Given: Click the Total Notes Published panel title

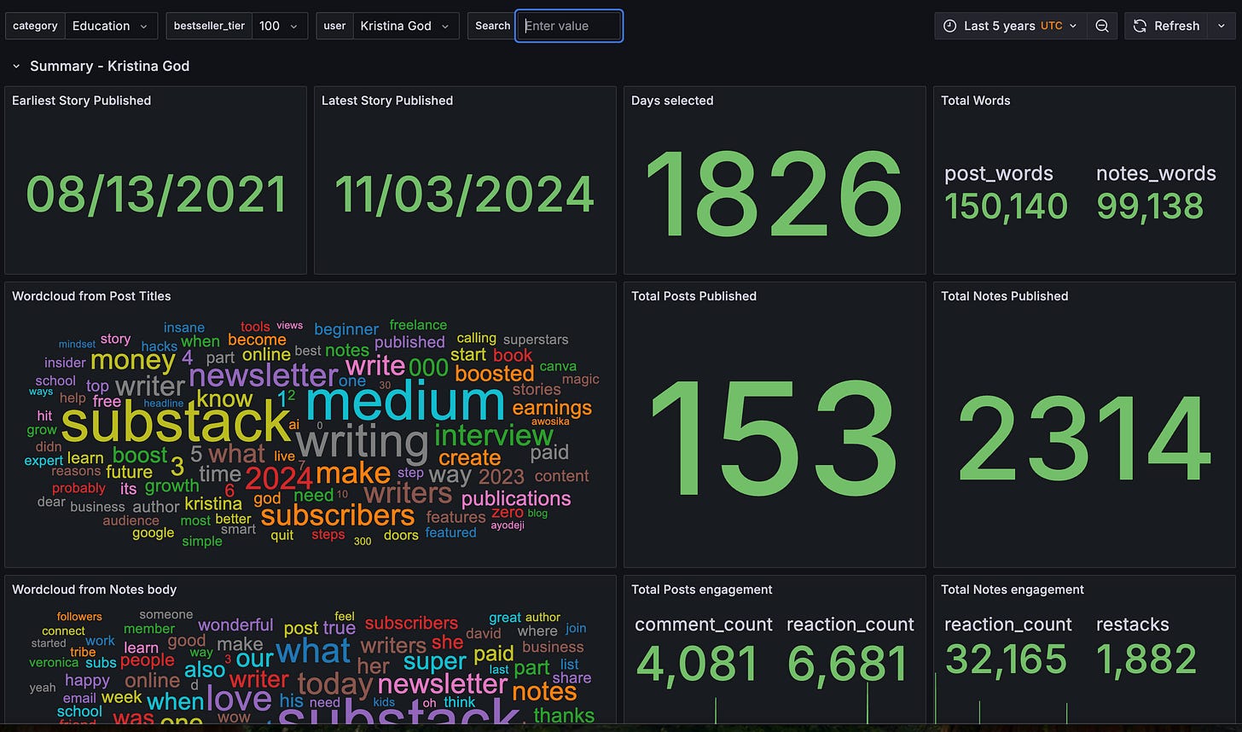Looking at the screenshot, I should [x=1004, y=296].
